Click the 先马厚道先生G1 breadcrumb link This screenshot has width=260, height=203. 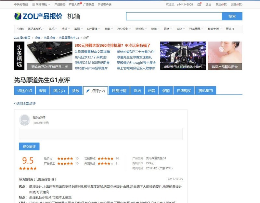[69, 38]
